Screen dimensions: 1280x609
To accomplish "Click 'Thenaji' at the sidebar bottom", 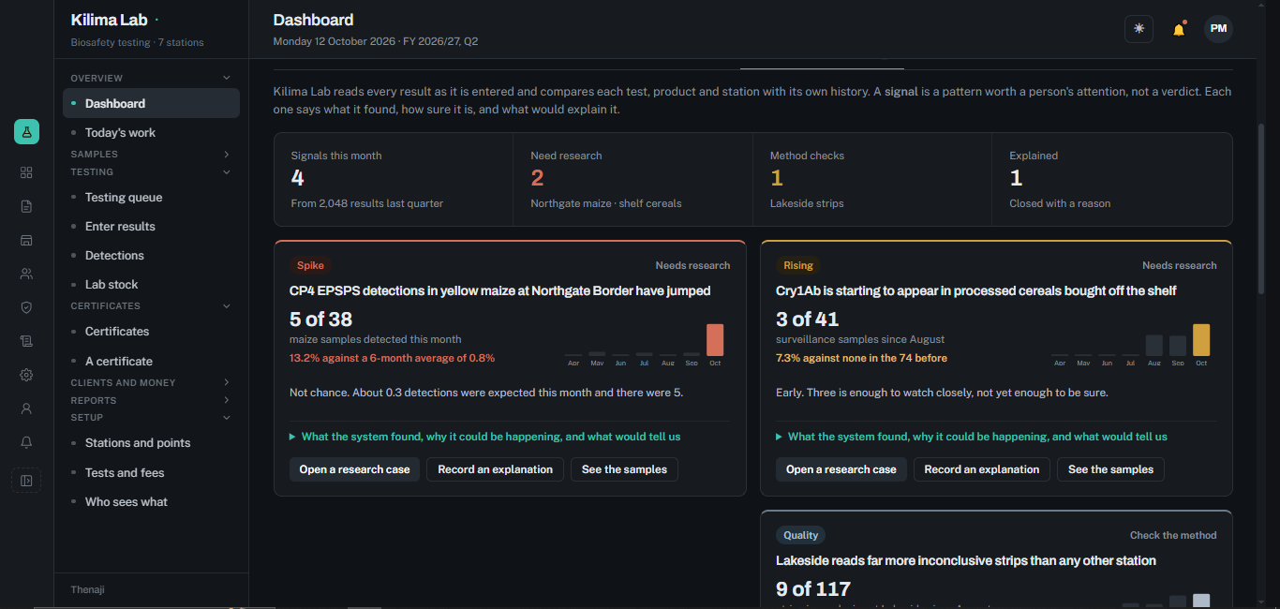I will click(87, 589).
